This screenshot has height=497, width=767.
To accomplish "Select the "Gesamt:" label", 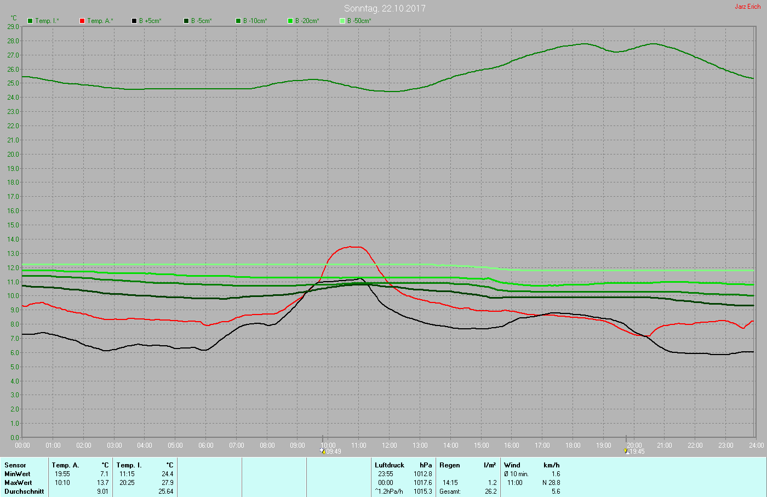I will pos(450,492).
